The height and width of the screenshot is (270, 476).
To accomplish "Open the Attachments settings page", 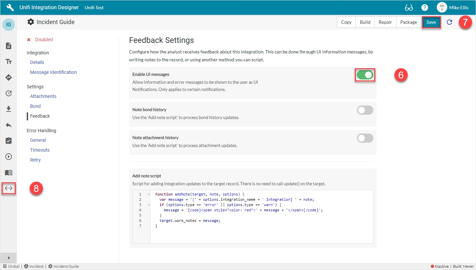I will pos(43,96).
